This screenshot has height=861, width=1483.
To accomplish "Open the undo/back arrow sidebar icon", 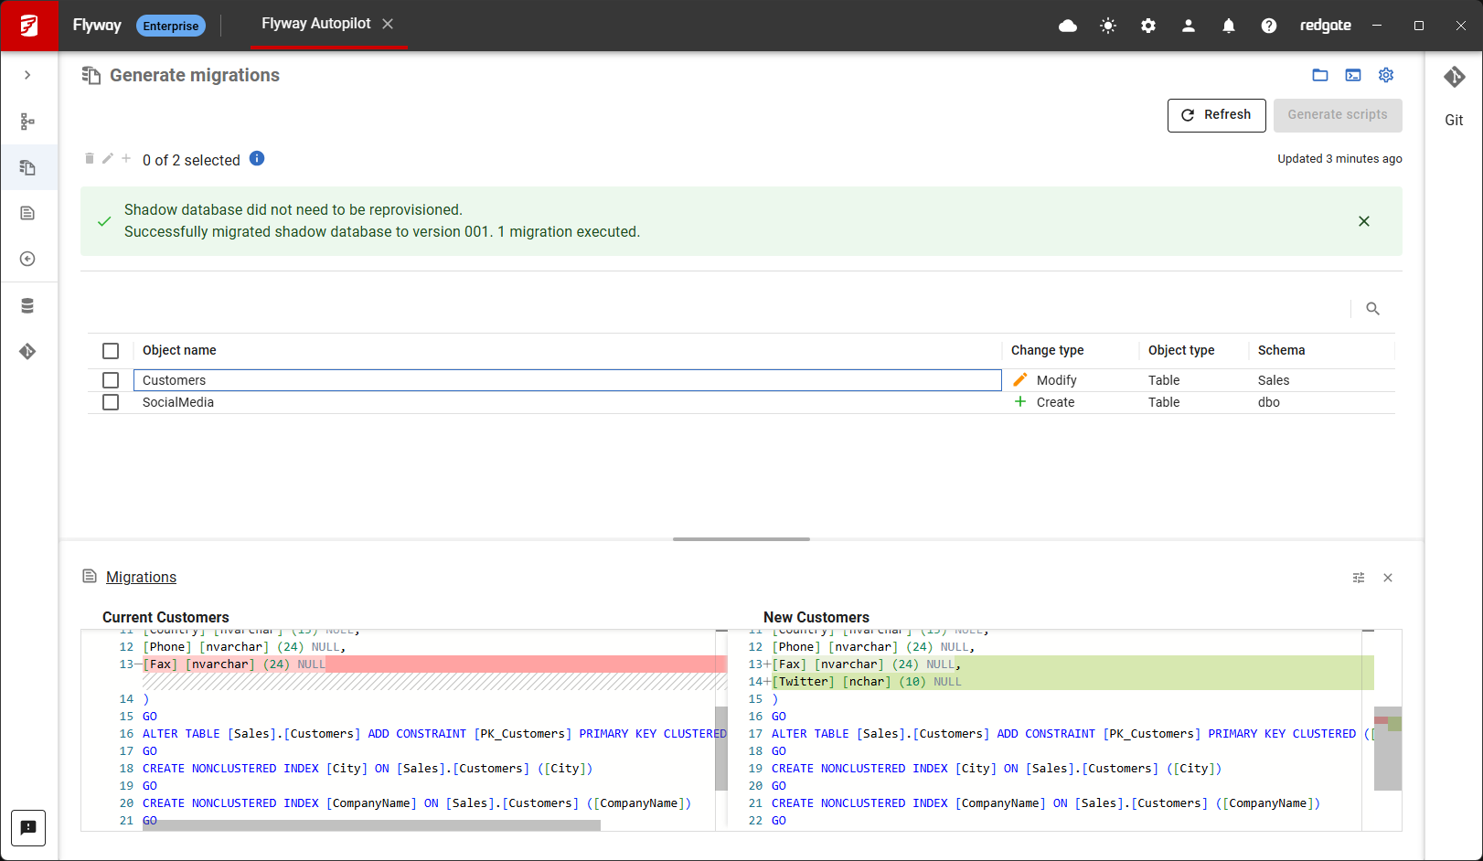I will pos(27,259).
